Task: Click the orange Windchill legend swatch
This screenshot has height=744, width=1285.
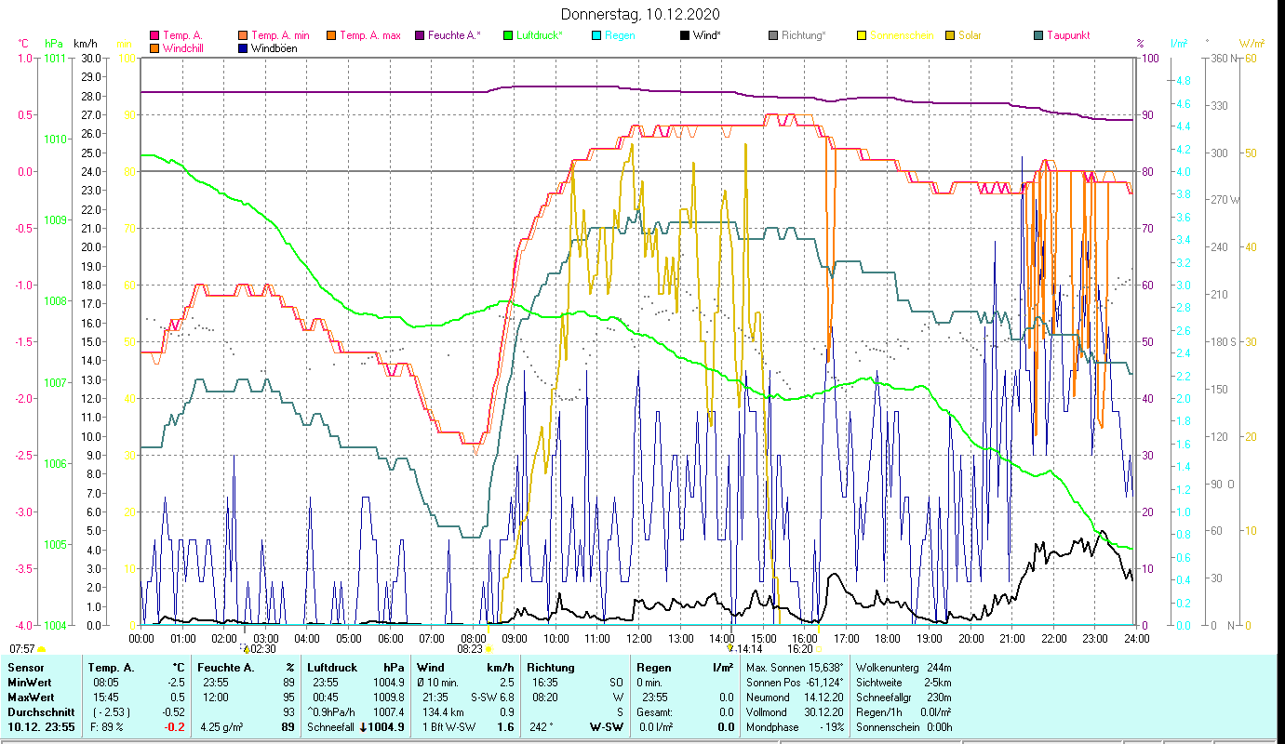Action: coord(154,47)
